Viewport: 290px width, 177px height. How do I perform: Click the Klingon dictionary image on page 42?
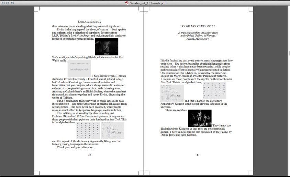coord(113,130)
